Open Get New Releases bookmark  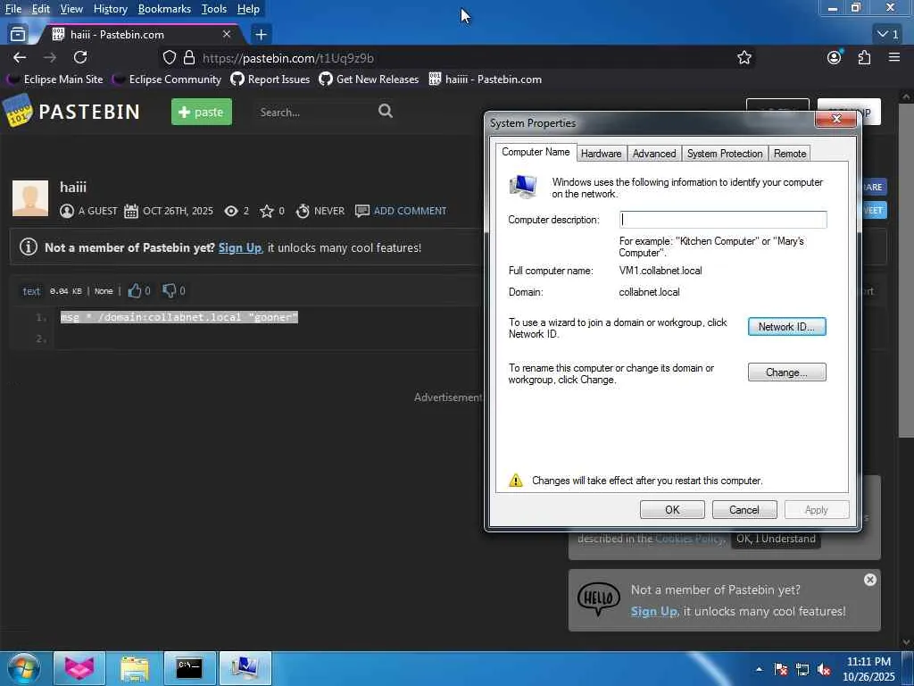(x=369, y=79)
